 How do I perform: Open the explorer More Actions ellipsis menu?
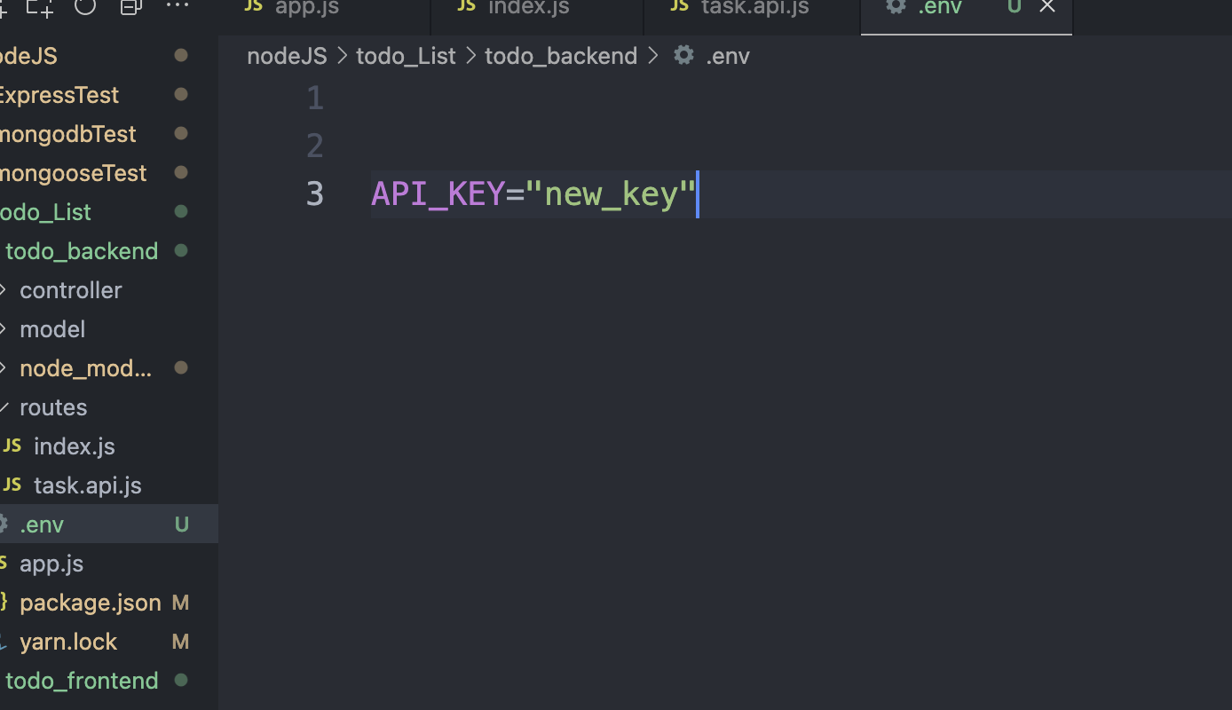178,5
